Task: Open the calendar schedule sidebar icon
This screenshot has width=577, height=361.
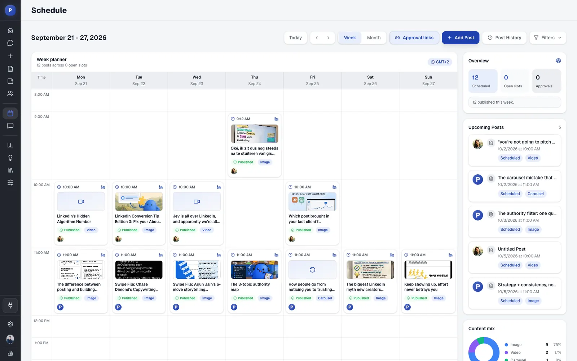Action: pos(10,113)
